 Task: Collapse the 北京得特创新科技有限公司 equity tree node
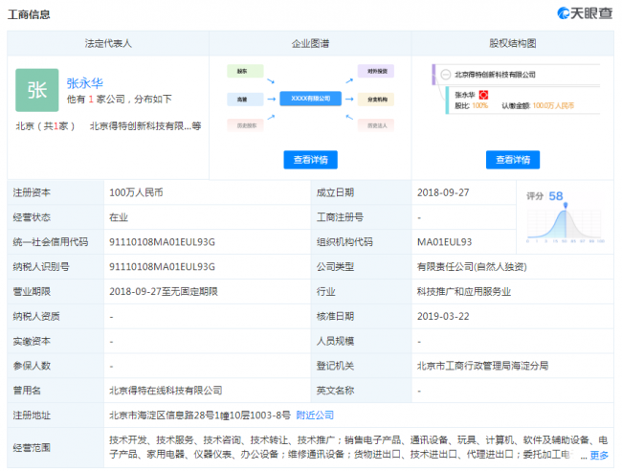click(x=446, y=75)
